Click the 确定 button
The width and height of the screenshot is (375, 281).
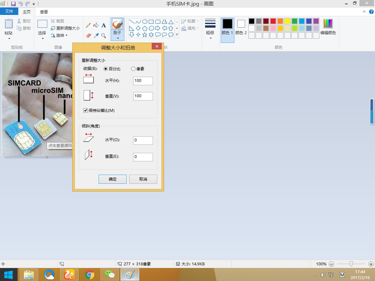click(113, 179)
